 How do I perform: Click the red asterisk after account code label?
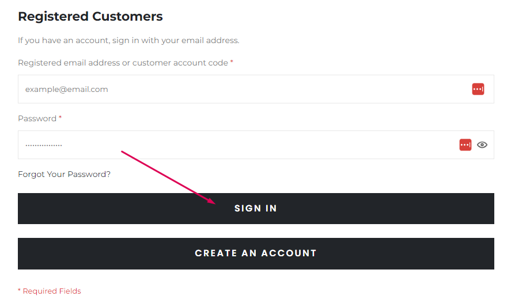tap(232, 61)
